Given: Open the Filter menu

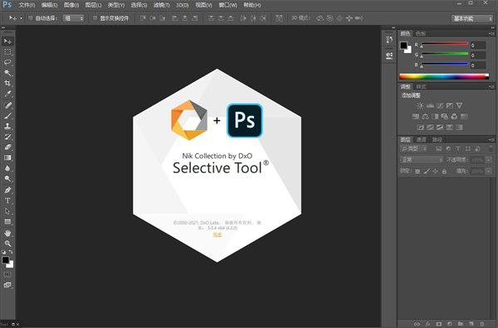Looking at the screenshot, I should point(161,5).
